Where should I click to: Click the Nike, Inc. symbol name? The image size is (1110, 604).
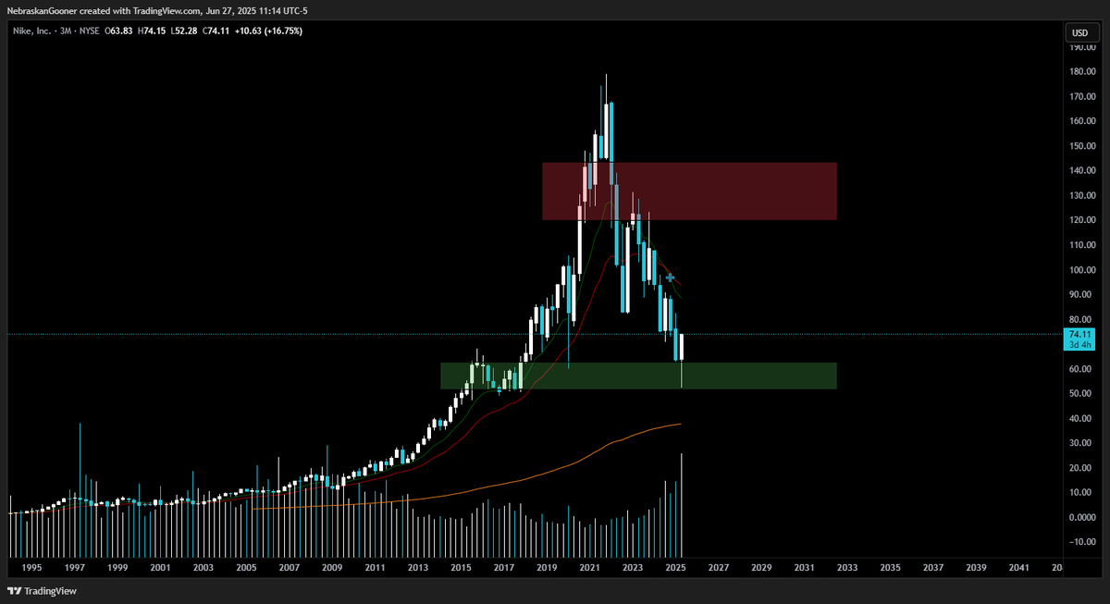pos(31,31)
